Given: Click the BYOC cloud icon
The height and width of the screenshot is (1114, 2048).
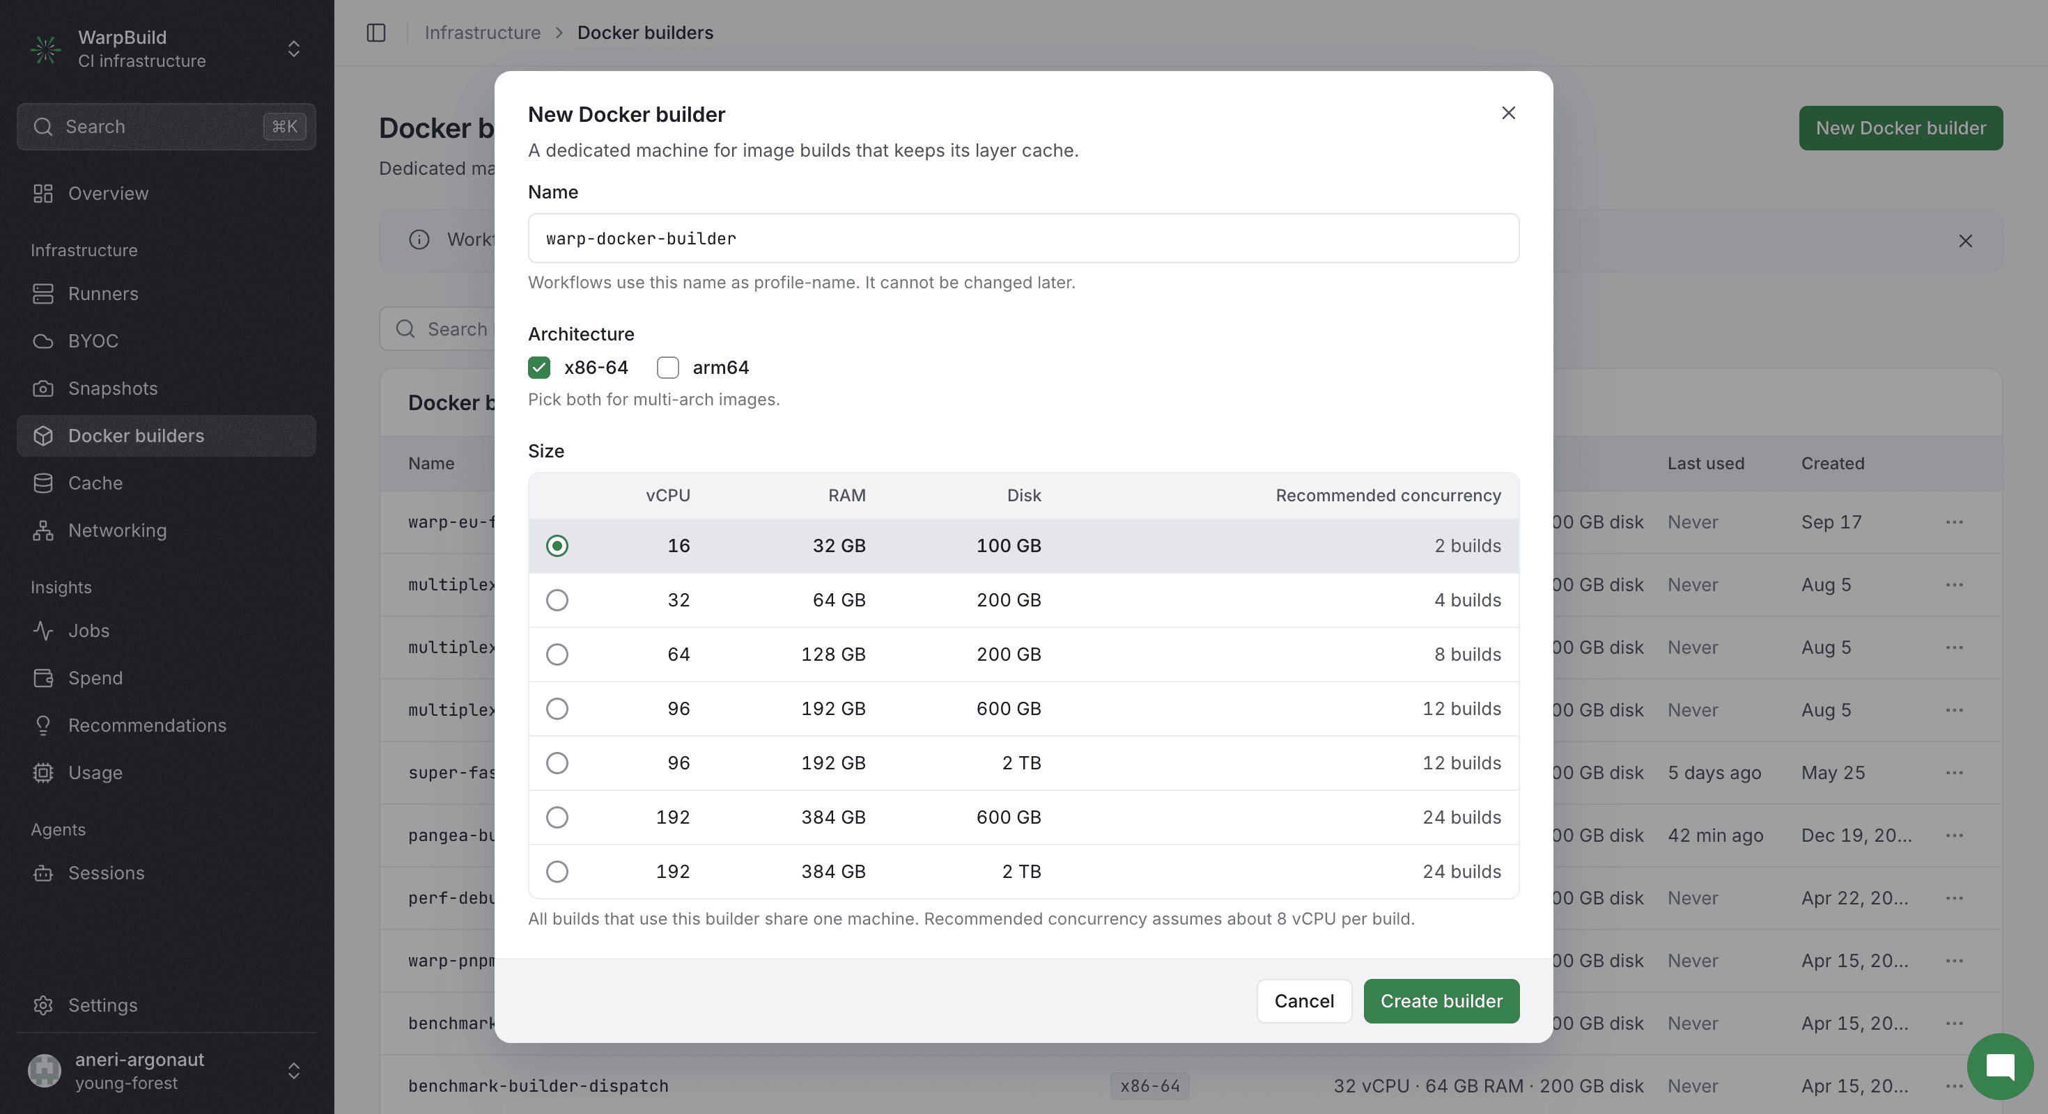Looking at the screenshot, I should [x=43, y=341].
